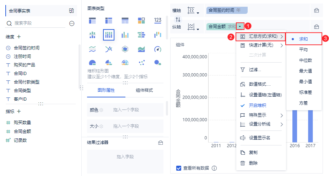Select the cross table chart type icon
Image resolution: width=329 pixels, height=176 pixels.
[109, 21]
